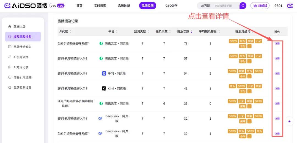Screen dimensions: 297x143
Task: Sort by 平均提及排名 column arrows
Action: [x=219, y=32]
